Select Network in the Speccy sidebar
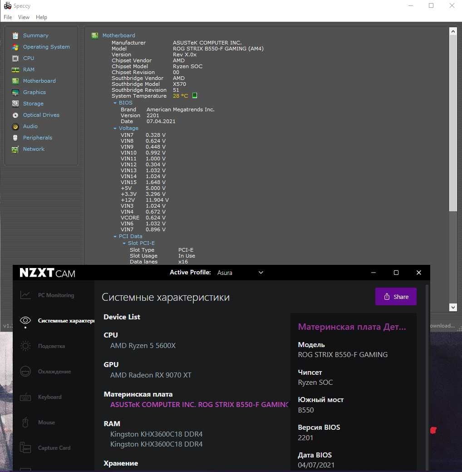The image size is (462, 472). 34,149
